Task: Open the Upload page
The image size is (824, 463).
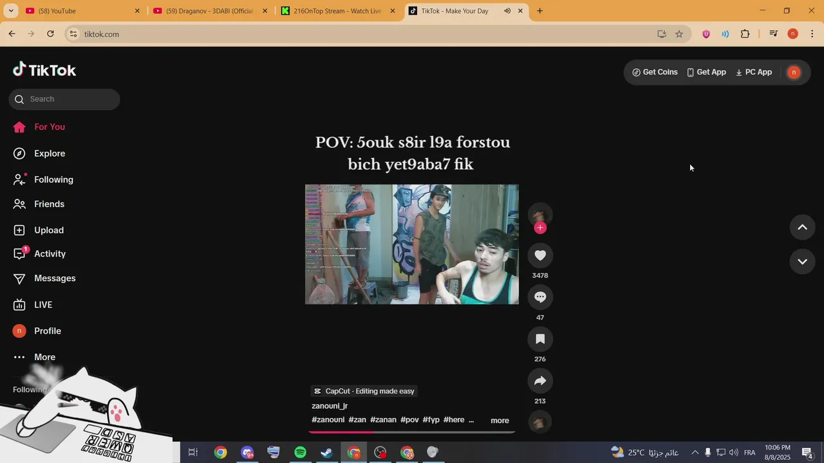Action: (x=39, y=230)
